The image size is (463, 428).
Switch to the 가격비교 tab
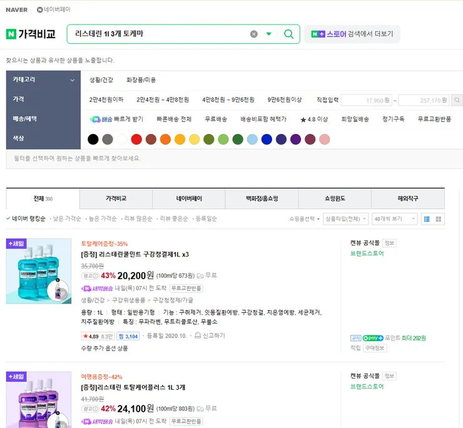click(x=116, y=198)
